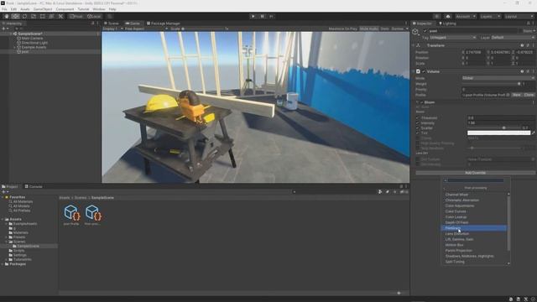Select the Move tool in the toolbar
This screenshot has height=302, width=537.
click(15, 16)
